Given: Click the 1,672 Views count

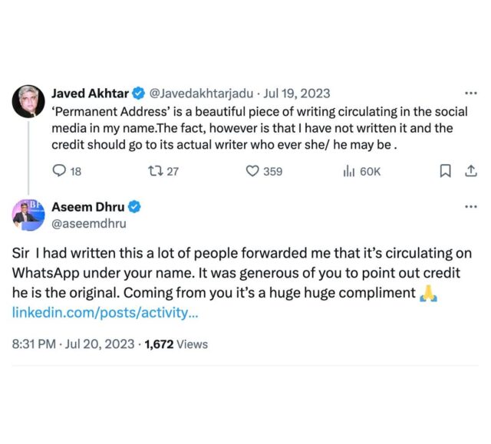Looking at the screenshot, I should tap(176, 344).
